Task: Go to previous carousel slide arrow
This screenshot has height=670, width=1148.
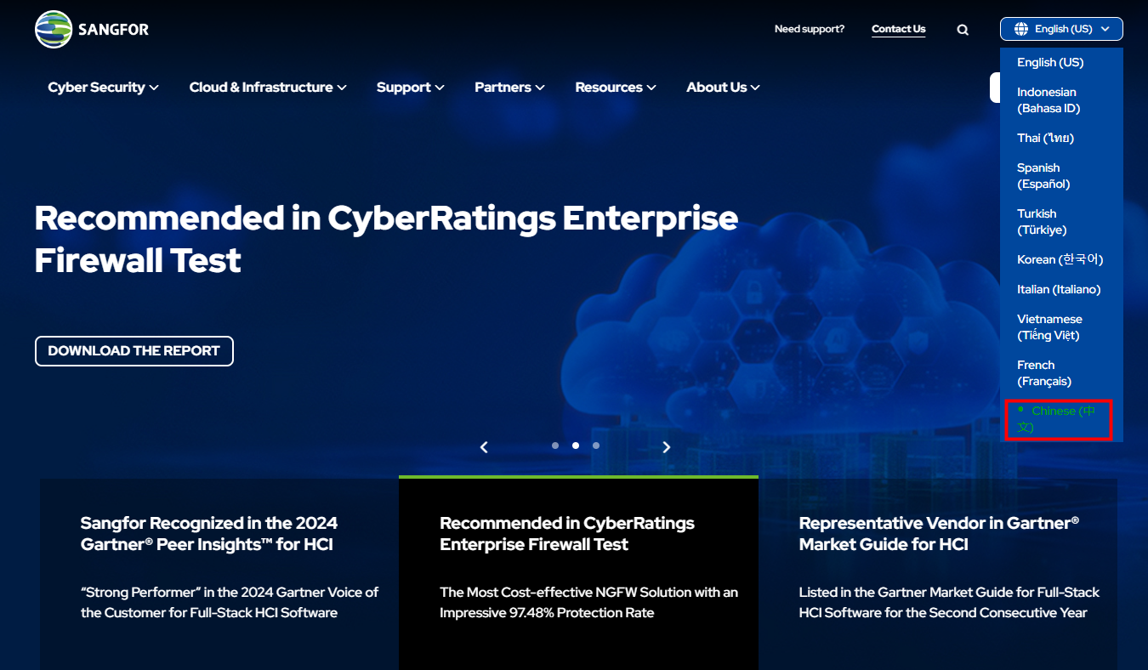Action: (484, 446)
